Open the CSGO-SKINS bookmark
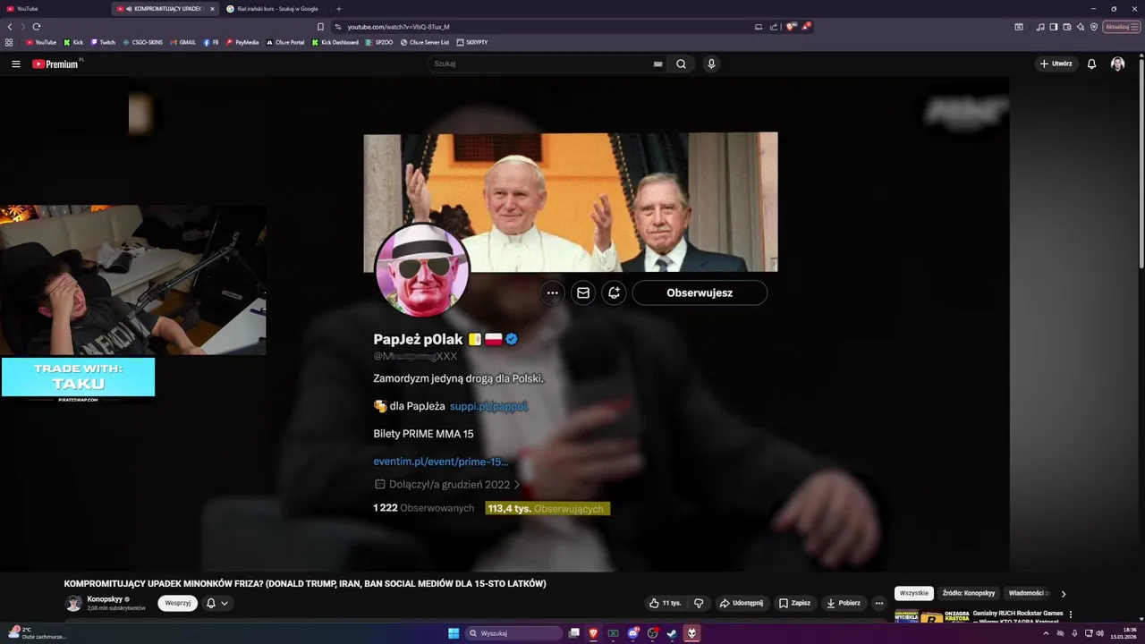The image size is (1145, 644). point(143,42)
